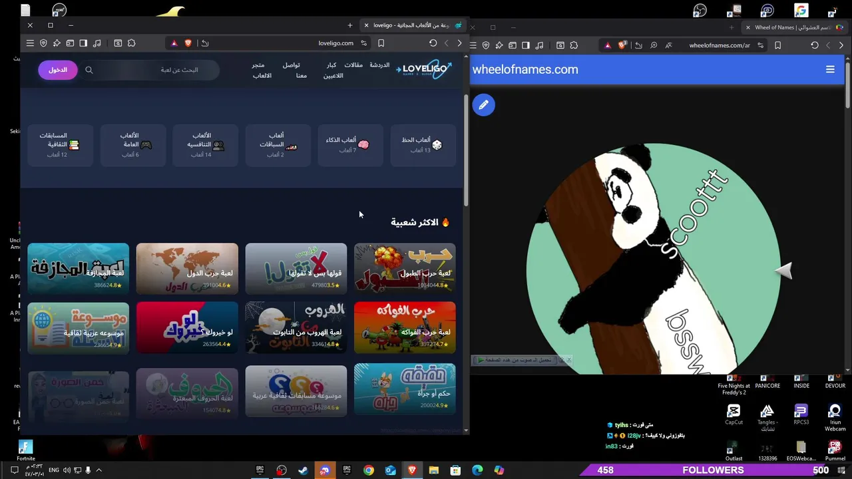Toggle sidebar panel icon in Wheel of Names window
This screenshot has width=852, height=479.
coord(526,45)
